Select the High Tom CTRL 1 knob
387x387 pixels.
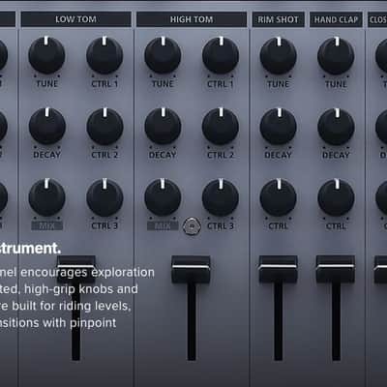[x=221, y=55]
